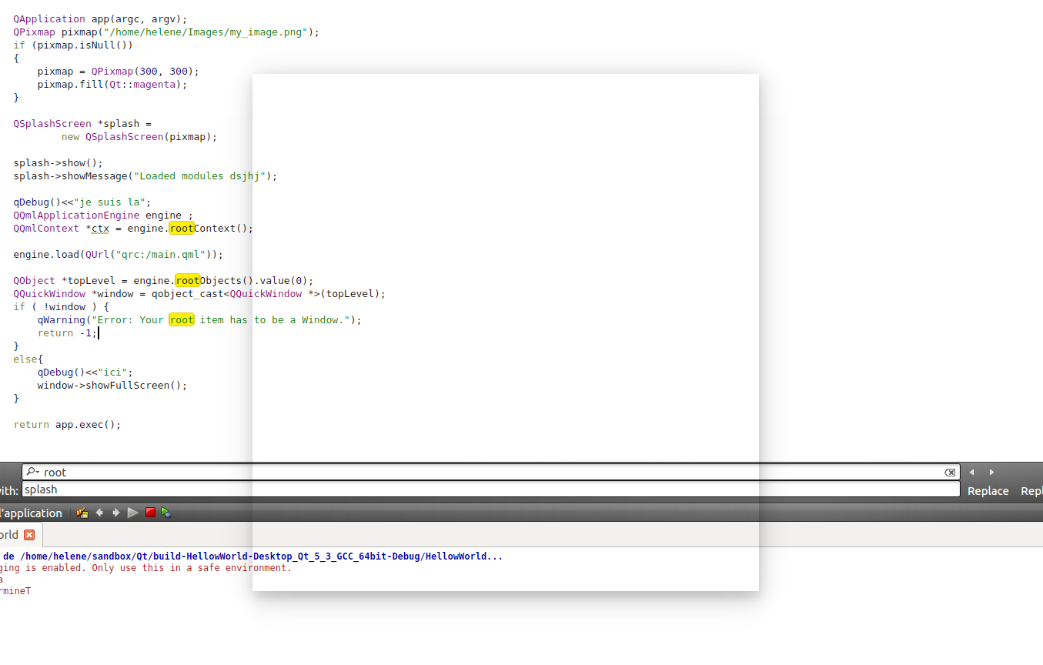Click the replace-with field containing 'splash'

pyautogui.click(x=490, y=490)
